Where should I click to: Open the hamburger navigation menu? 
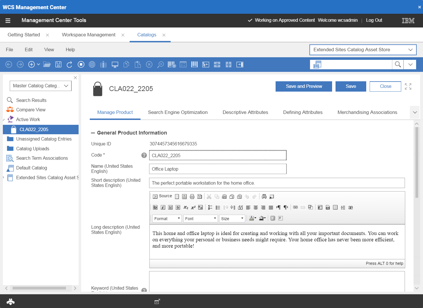tap(8, 20)
